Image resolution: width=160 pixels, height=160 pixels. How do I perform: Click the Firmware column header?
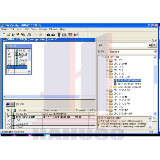point(81,110)
